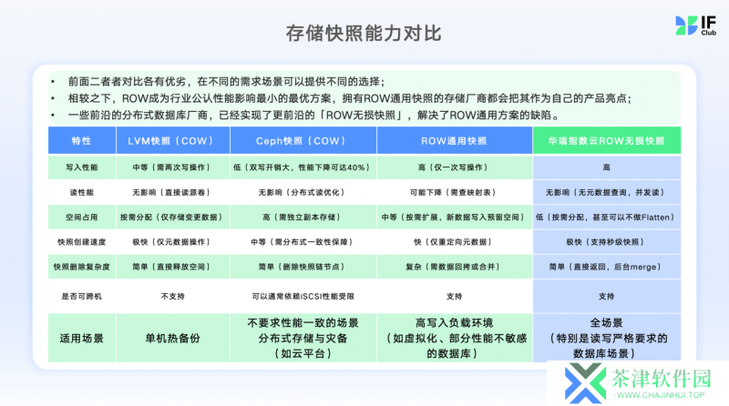Click the IF Club logo
The image size is (729, 406).
coord(695,25)
